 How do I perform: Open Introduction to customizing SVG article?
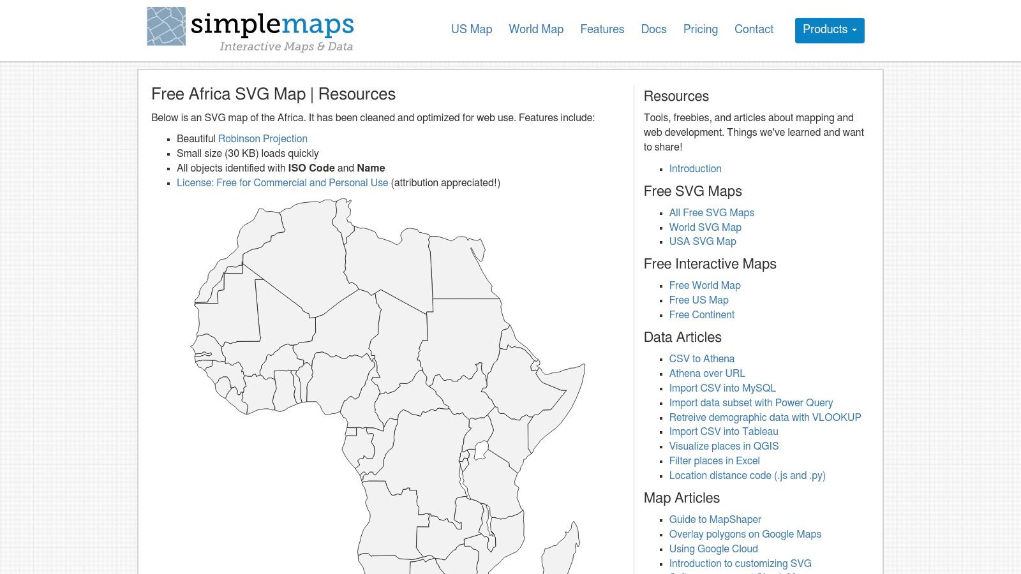point(740,564)
